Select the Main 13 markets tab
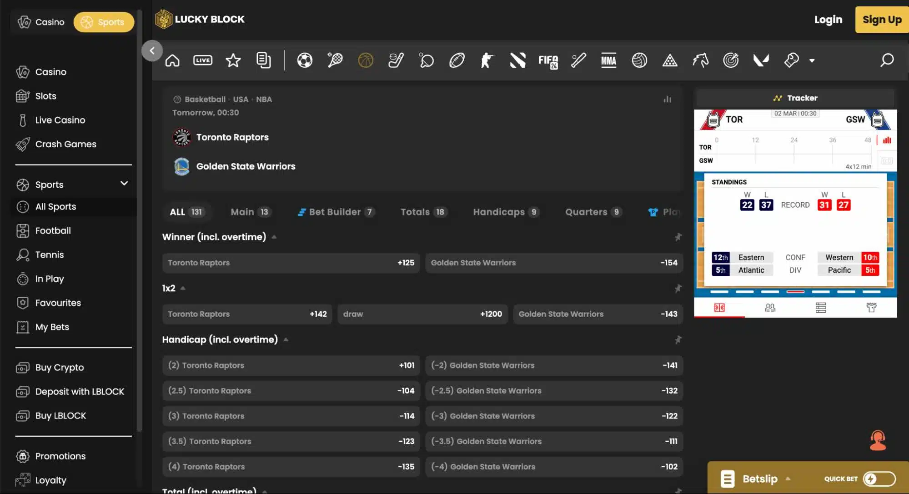Screen dimensions: 909x494 [x=251, y=212]
